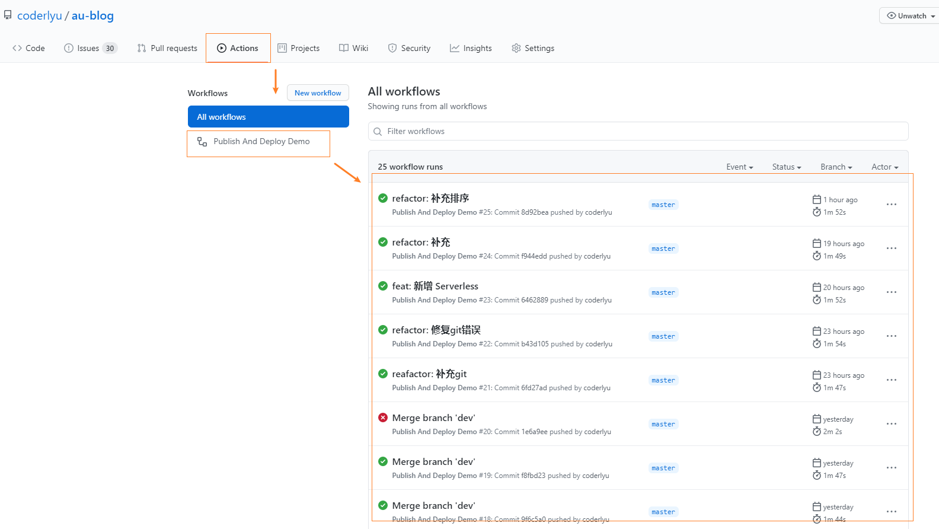The width and height of the screenshot is (939, 529).
Task: Click the New workflow button
Action: [318, 93]
